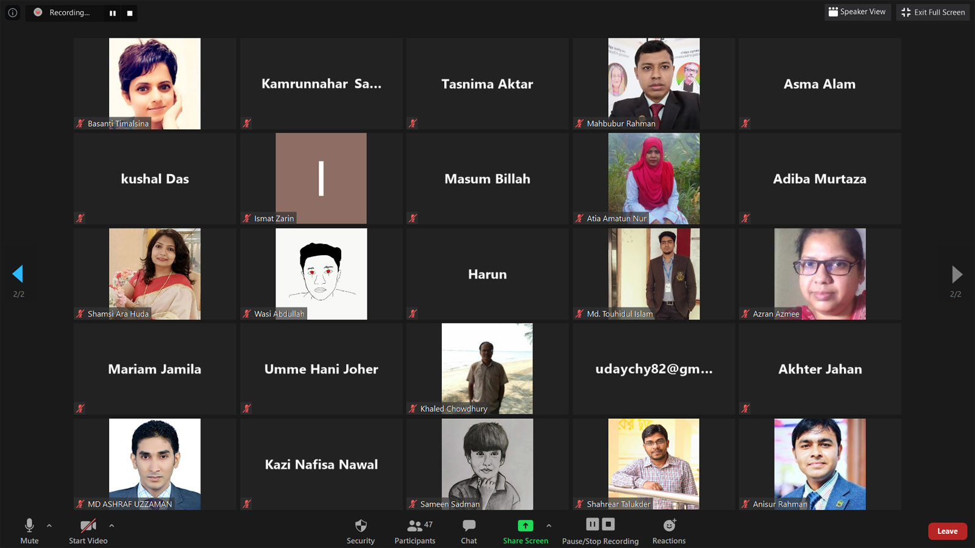Click the Masum Billah name tile
975x548 pixels.
pyautogui.click(x=487, y=178)
